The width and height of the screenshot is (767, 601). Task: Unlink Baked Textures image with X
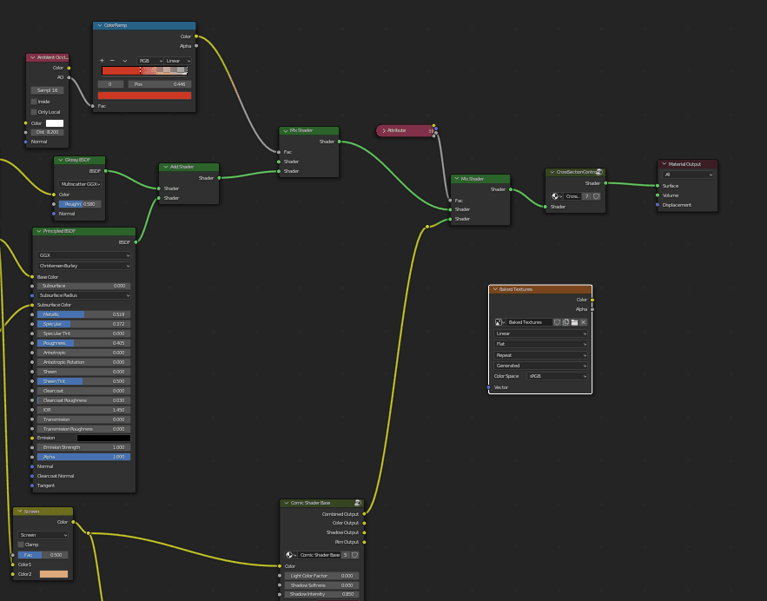pos(583,322)
